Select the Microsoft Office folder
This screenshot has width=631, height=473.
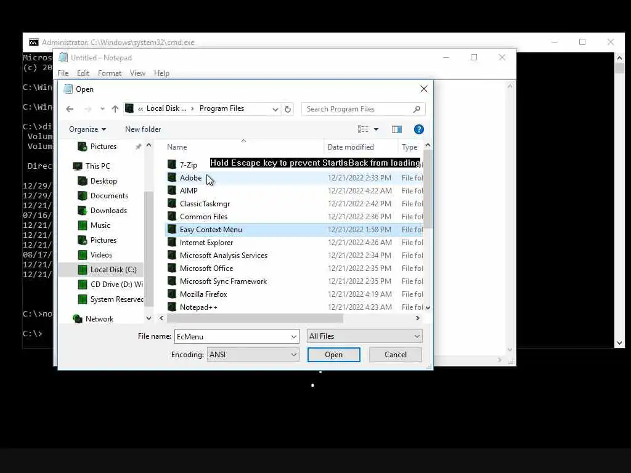click(x=206, y=269)
